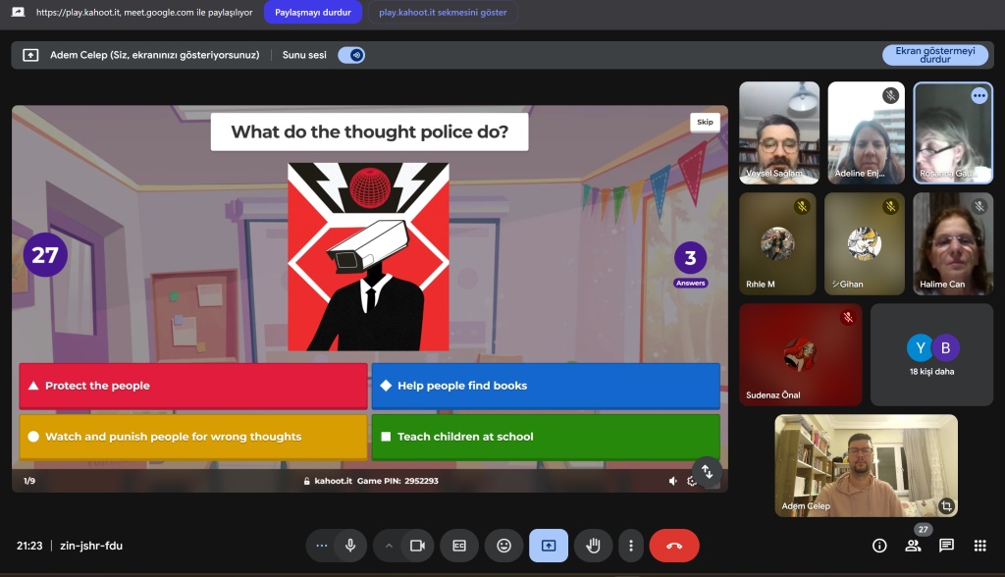Select Adeline video tile
The height and width of the screenshot is (577, 1005).
(x=866, y=132)
